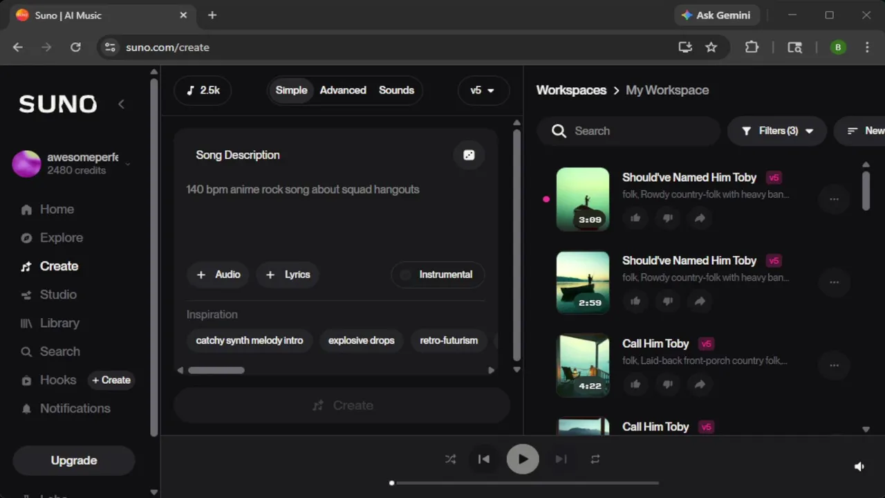
Task: Toggle shuffle in the player bar
Action: click(x=450, y=459)
